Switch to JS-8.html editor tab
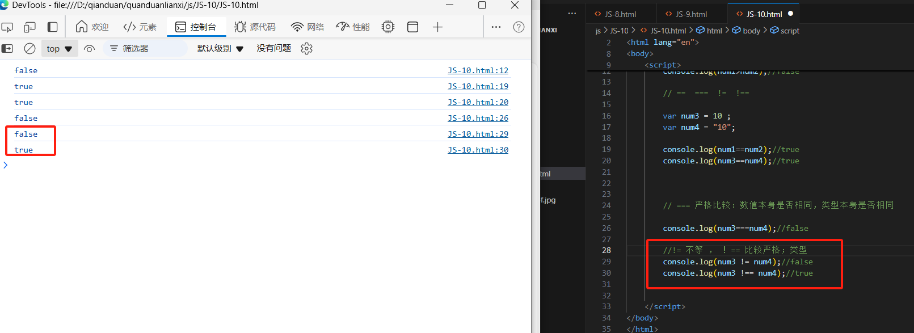This screenshot has width=914, height=333. (621, 14)
